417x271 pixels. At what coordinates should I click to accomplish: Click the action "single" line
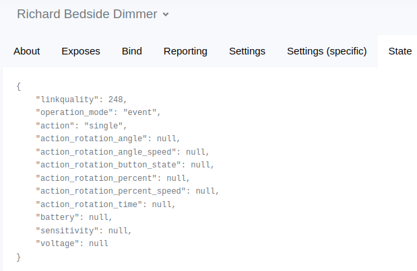point(81,125)
